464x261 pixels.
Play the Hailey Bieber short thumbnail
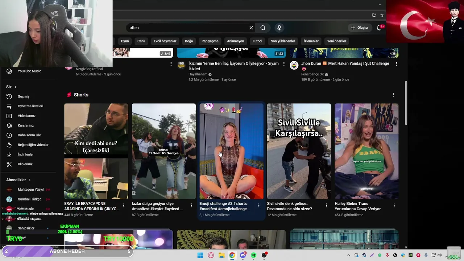[366, 151]
